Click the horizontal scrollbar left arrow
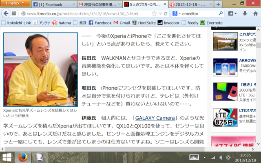 (x=2, y=149)
